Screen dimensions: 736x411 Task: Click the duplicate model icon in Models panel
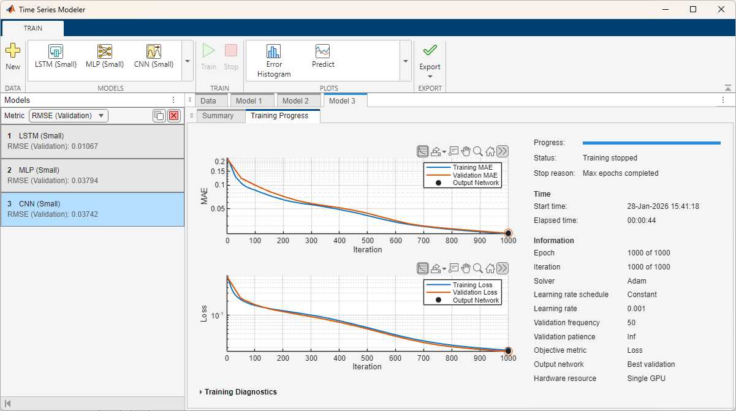tap(159, 116)
